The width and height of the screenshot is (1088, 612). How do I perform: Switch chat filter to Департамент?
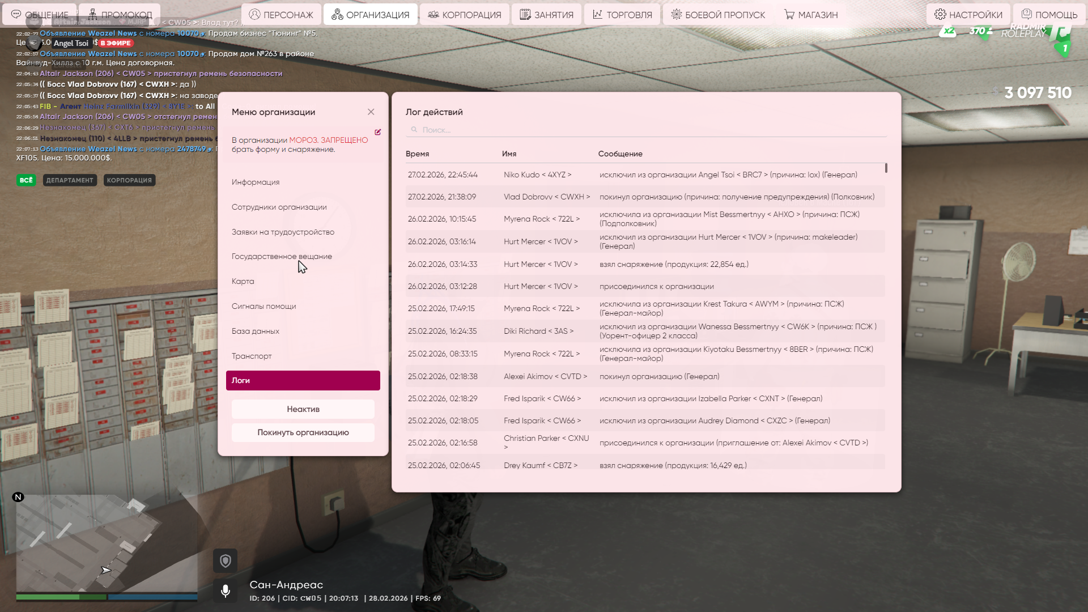70,180
